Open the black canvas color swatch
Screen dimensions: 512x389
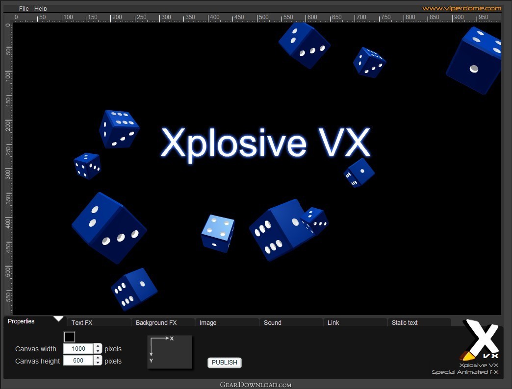click(69, 337)
